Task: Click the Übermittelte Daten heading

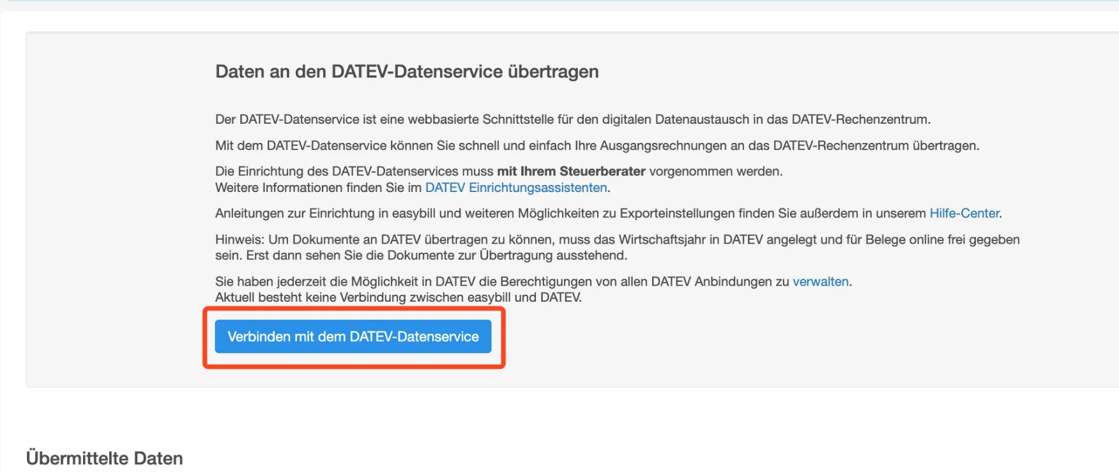Action: click(x=104, y=458)
